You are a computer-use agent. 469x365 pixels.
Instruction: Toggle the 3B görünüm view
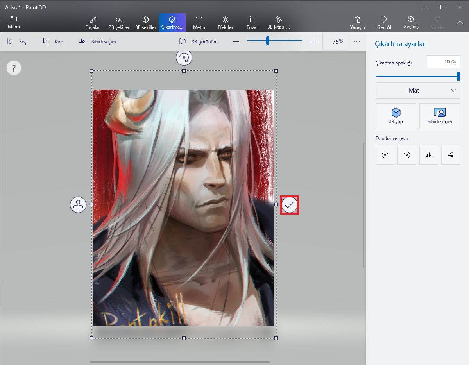tap(198, 41)
